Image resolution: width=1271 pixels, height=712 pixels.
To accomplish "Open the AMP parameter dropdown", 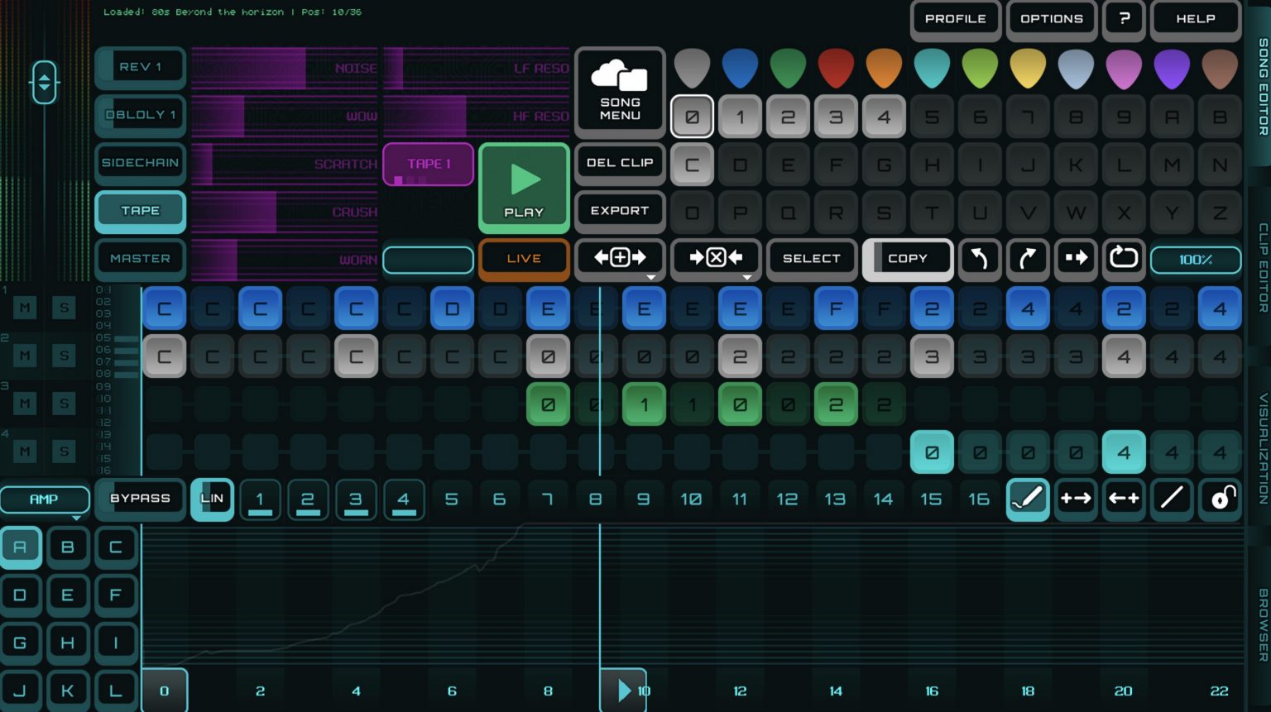I will pos(45,500).
